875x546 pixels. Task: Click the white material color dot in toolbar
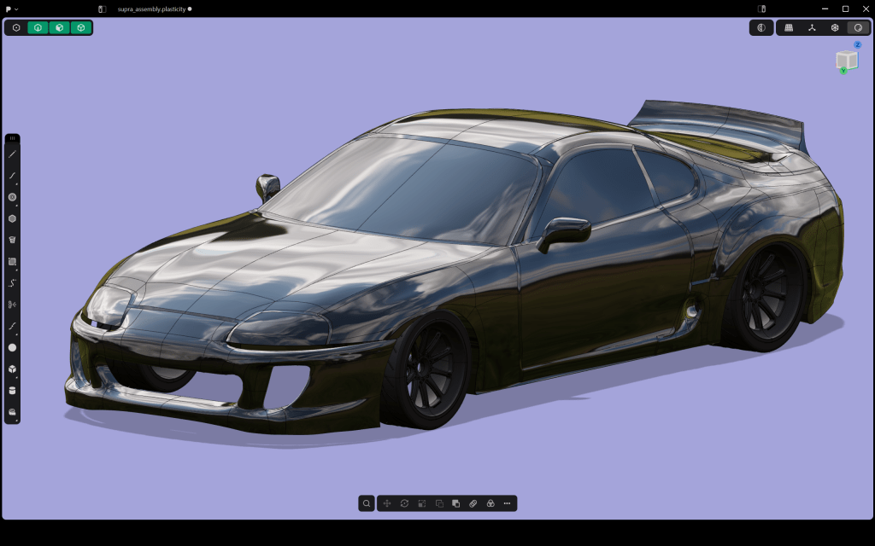(x=10, y=346)
